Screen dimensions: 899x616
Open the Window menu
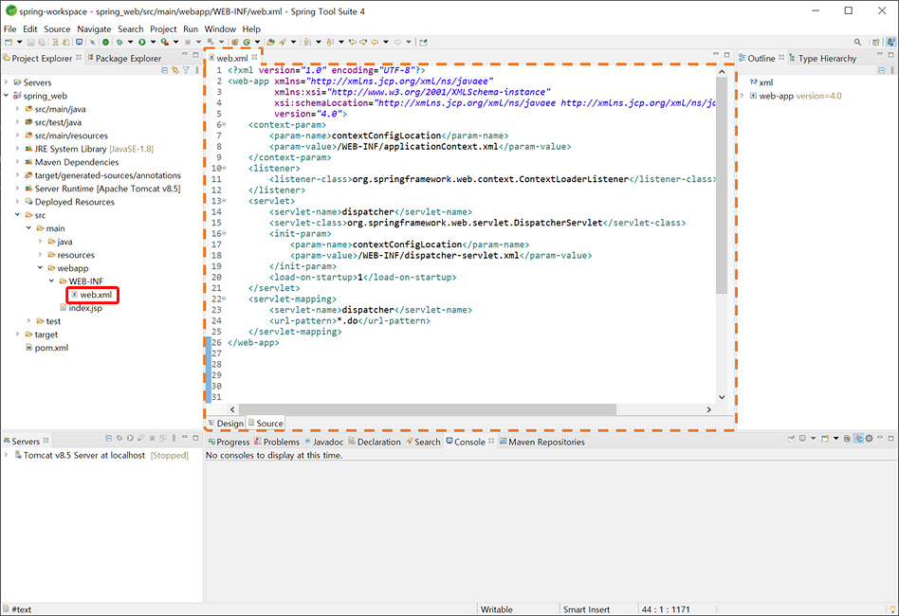pyautogui.click(x=220, y=28)
